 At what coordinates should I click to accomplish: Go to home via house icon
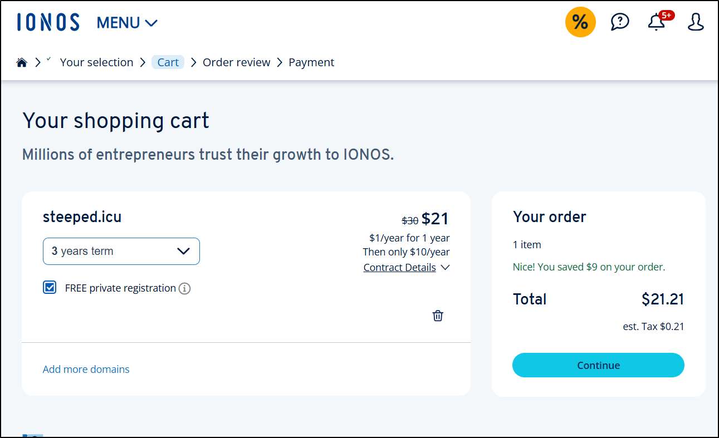pyautogui.click(x=22, y=62)
